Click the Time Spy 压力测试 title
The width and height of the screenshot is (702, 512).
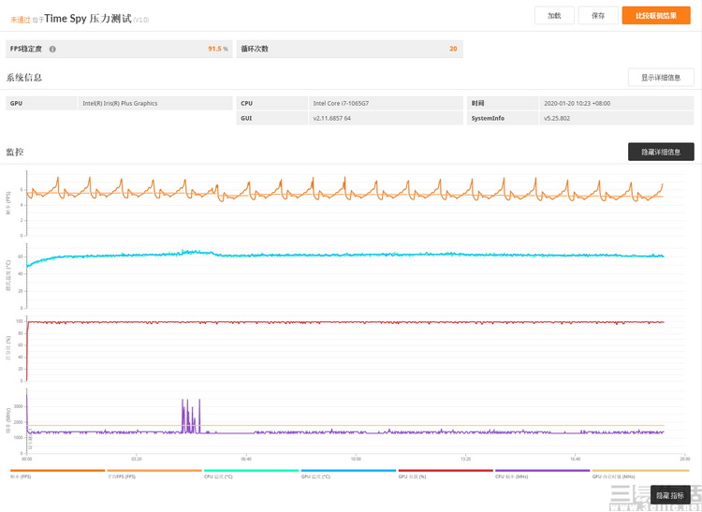[88, 19]
